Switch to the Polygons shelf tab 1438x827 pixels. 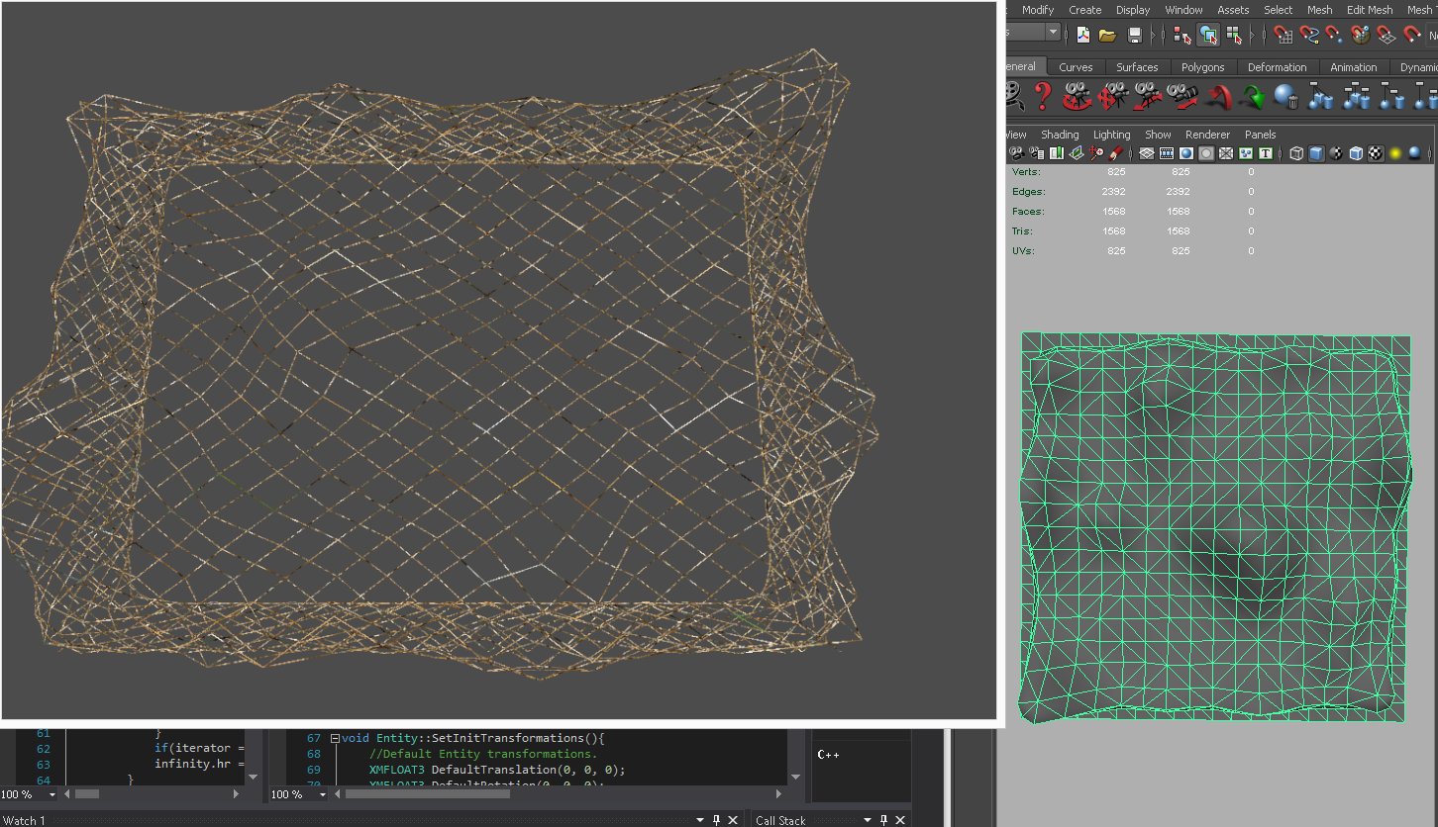point(1202,67)
